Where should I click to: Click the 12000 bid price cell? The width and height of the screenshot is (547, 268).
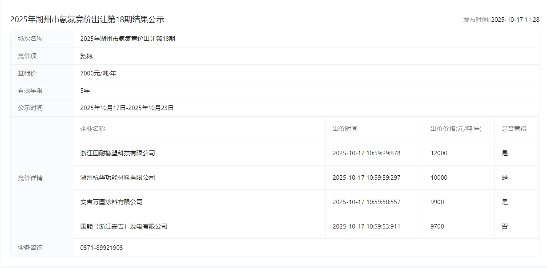[x=439, y=153]
